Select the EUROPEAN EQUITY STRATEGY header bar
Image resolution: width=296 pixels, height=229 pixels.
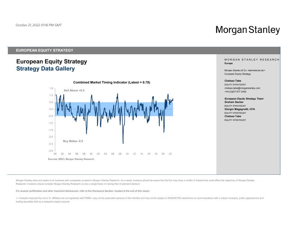point(144,50)
